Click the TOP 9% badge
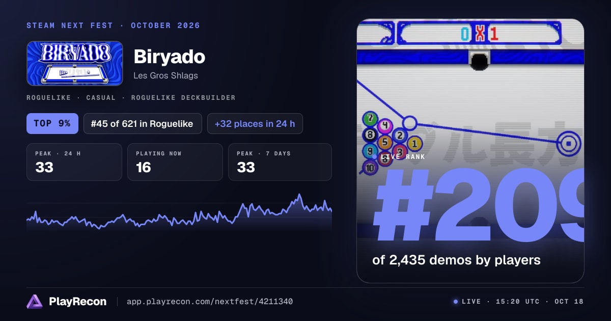 (x=52, y=123)
